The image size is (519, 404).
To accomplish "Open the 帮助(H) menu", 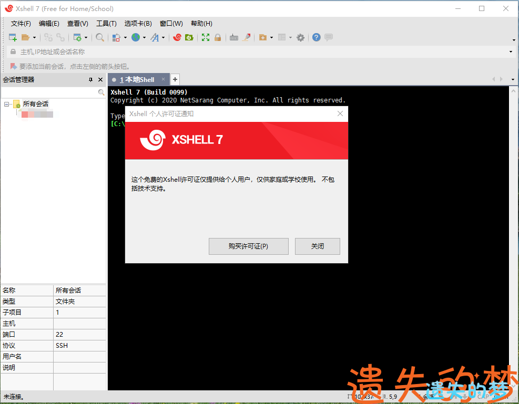I will click(x=201, y=24).
